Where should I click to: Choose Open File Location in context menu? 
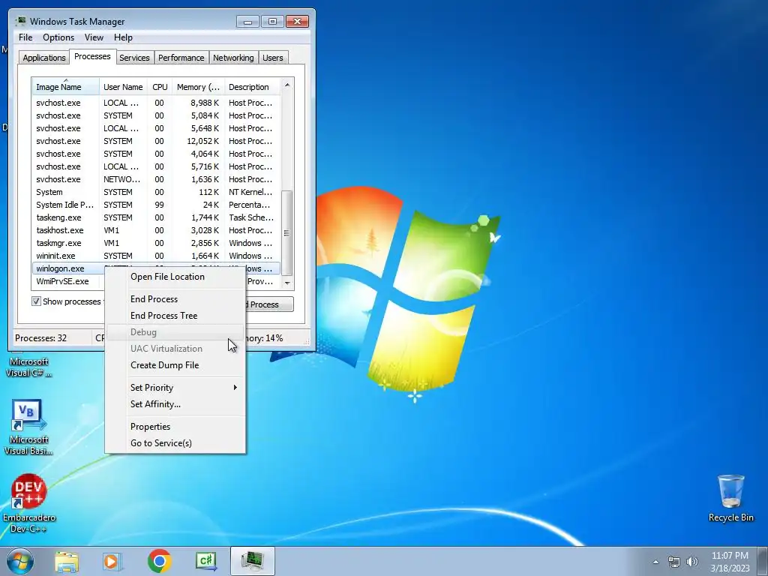pyautogui.click(x=175, y=277)
